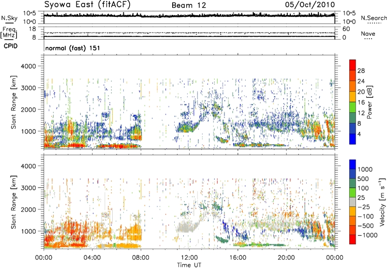The height and width of the screenshot is (268, 387).
Task: Click the '1000' range tick in power panel
Action: (29, 131)
